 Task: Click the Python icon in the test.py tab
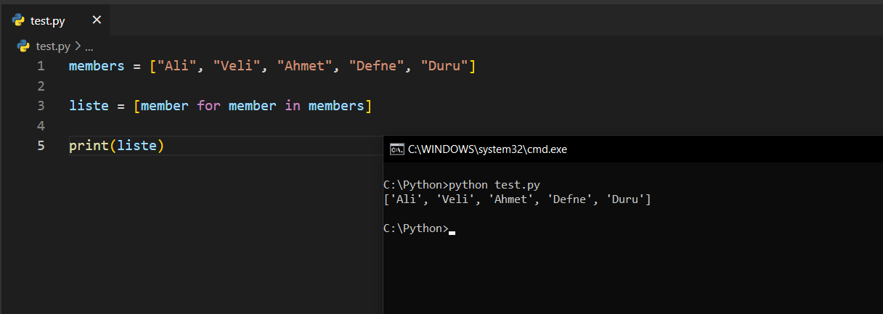[x=20, y=20]
